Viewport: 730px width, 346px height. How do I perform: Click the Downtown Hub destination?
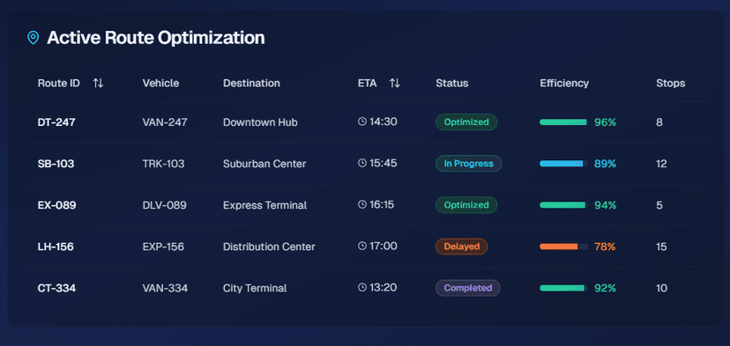pyautogui.click(x=260, y=122)
